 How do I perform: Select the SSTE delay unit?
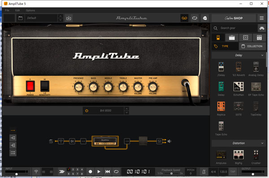[239, 106]
